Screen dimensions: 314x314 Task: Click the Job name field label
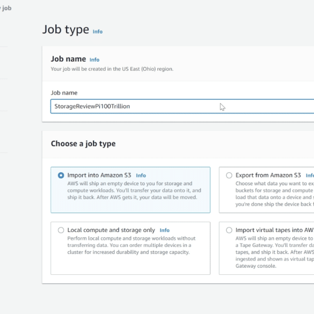coord(64,93)
